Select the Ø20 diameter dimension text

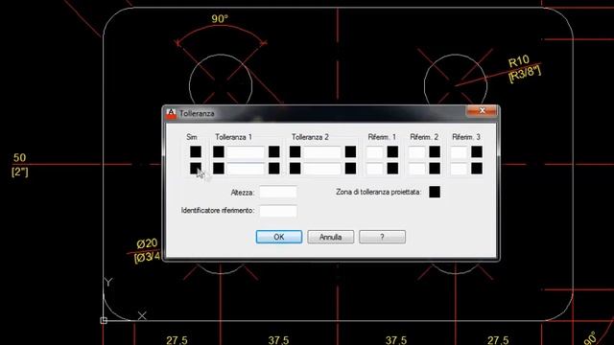147,243
